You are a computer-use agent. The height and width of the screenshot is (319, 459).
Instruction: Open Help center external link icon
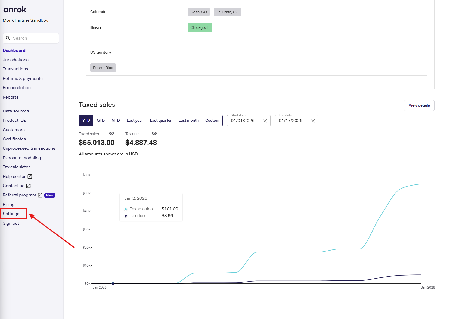(x=30, y=177)
